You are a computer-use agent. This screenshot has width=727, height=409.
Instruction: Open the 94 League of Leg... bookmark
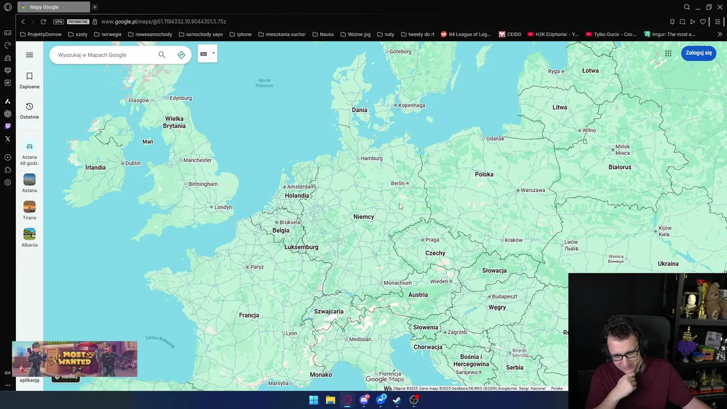point(466,34)
